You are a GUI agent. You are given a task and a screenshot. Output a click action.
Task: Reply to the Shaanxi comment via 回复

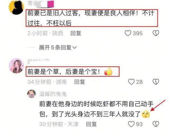[76, 33]
